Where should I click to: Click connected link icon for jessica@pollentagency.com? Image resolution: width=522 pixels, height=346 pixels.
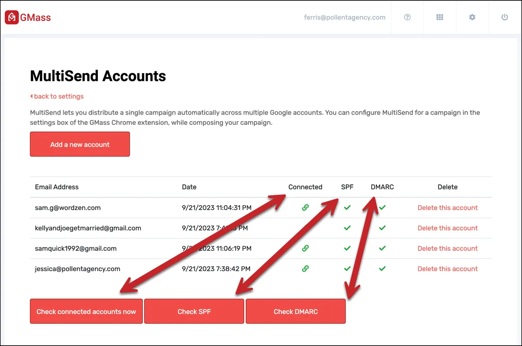(305, 269)
